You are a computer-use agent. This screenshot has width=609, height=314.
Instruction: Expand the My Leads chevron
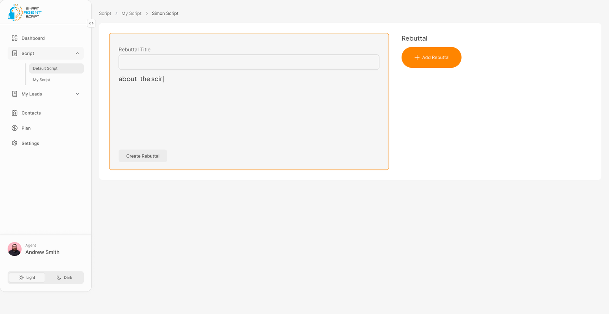pyautogui.click(x=77, y=94)
